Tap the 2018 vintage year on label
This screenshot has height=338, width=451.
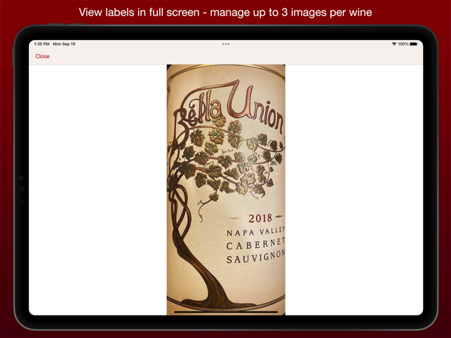[x=260, y=218]
